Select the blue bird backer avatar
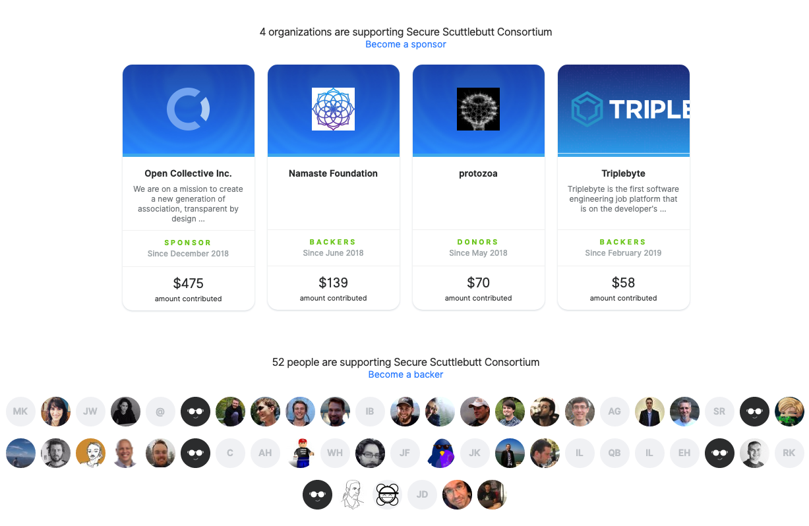 (440, 453)
